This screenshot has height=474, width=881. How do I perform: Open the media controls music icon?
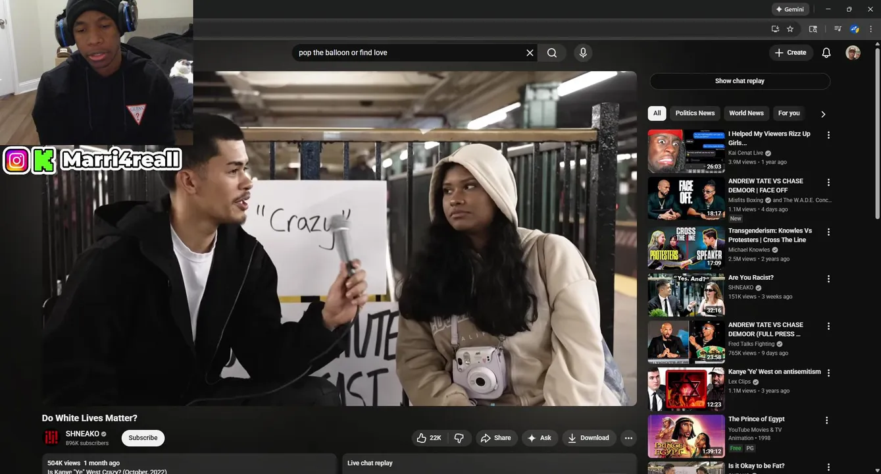838,29
